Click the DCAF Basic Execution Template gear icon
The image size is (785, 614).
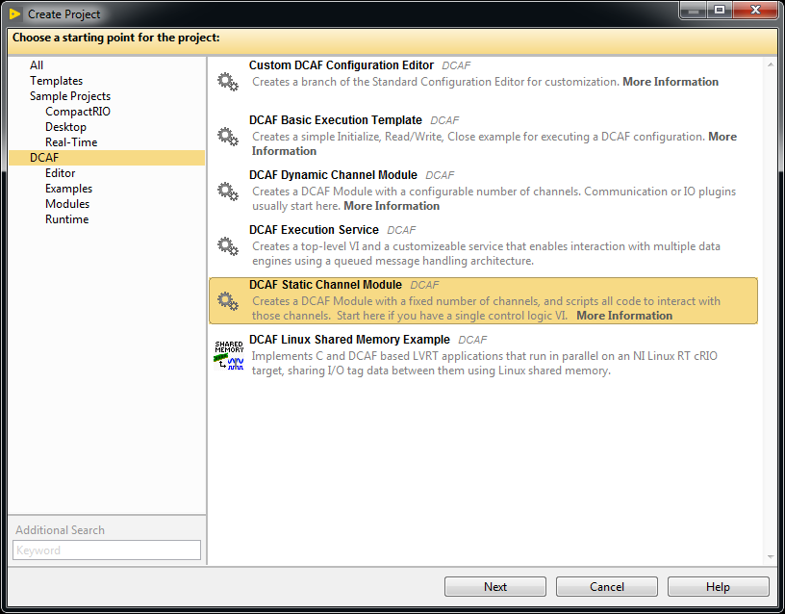[228, 137]
